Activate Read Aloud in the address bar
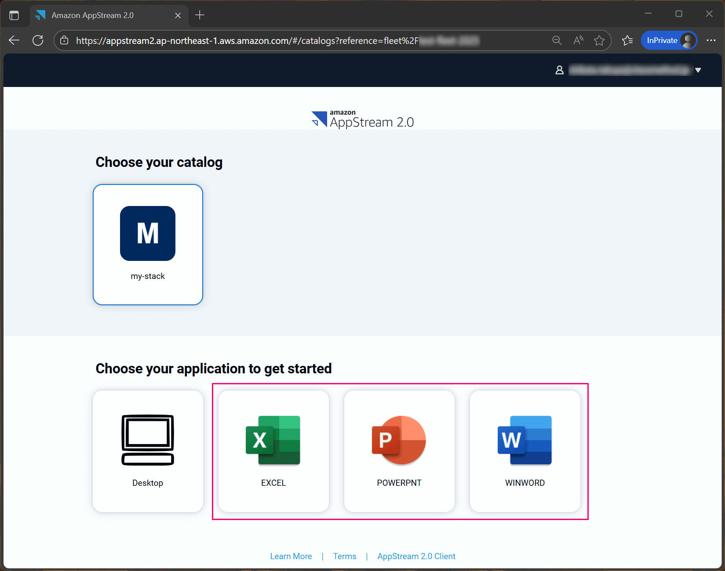725x571 pixels. point(578,40)
